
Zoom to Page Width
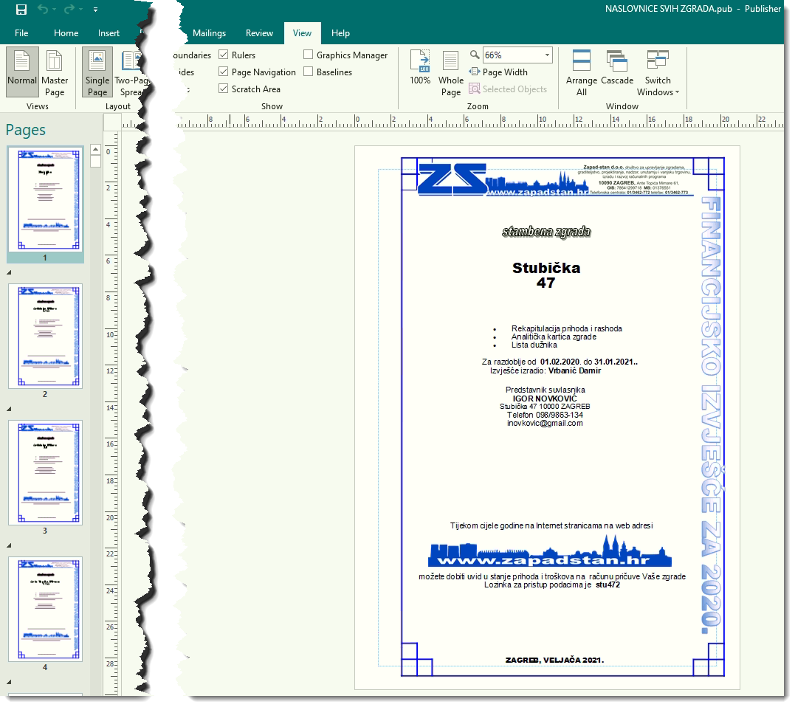498,72
